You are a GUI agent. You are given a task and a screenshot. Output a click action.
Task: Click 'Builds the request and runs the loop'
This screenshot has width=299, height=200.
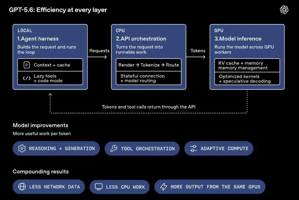pyautogui.click(x=47, y=50)
